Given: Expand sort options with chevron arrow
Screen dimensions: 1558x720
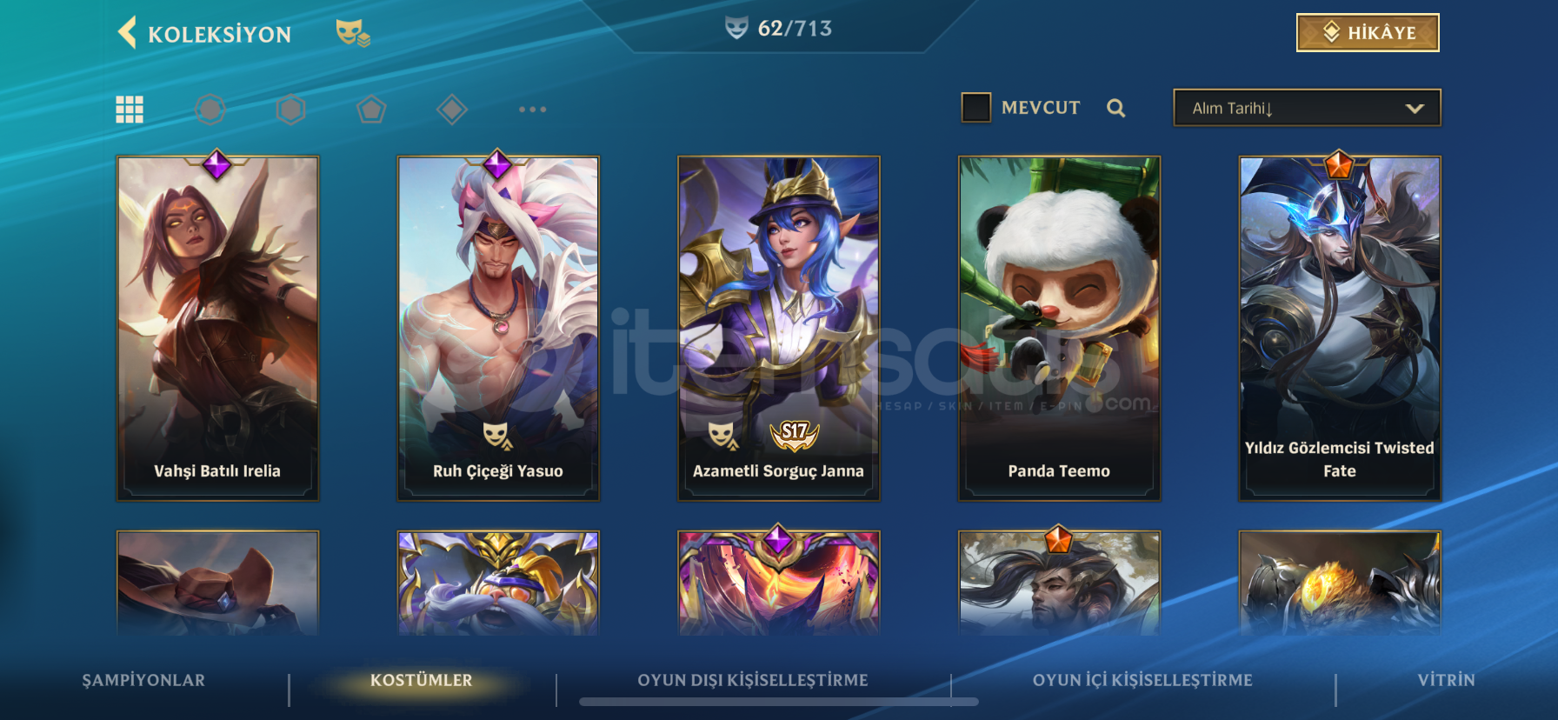Looking at the screenshot, I should 1415,109.
